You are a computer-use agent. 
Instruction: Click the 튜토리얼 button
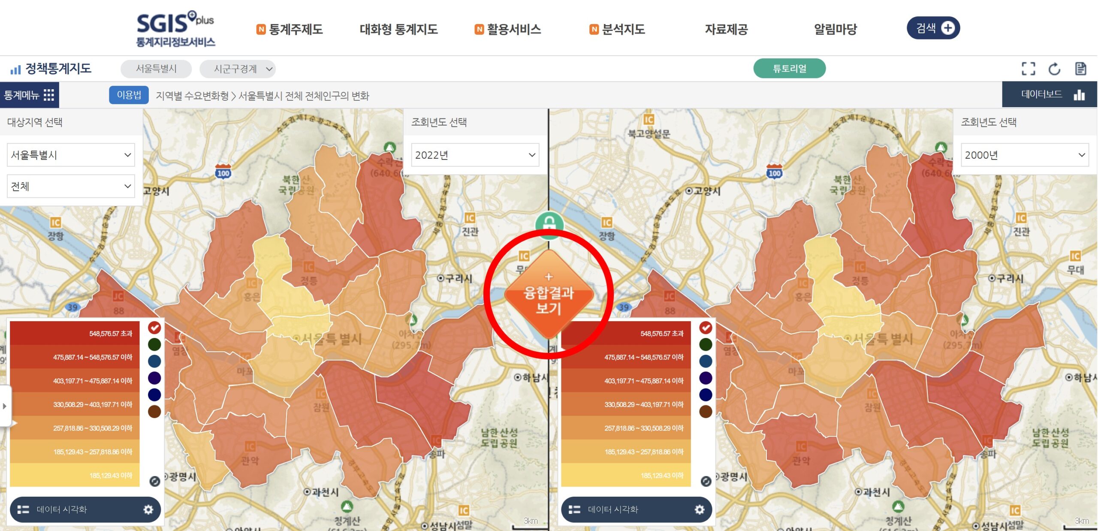point(789,68)
